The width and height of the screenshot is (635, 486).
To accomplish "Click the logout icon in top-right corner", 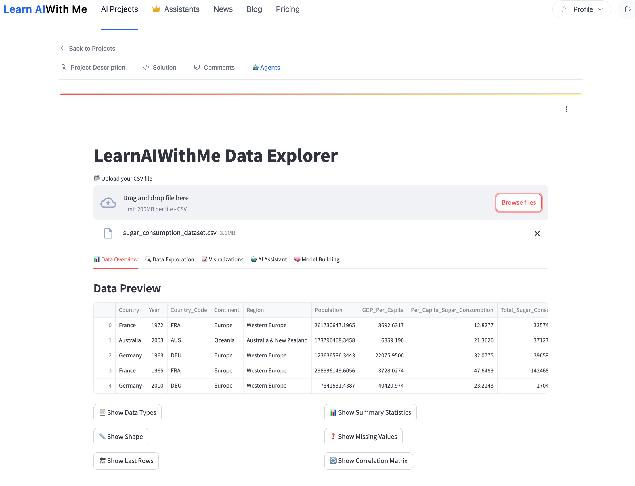I will tap(628, 9).
